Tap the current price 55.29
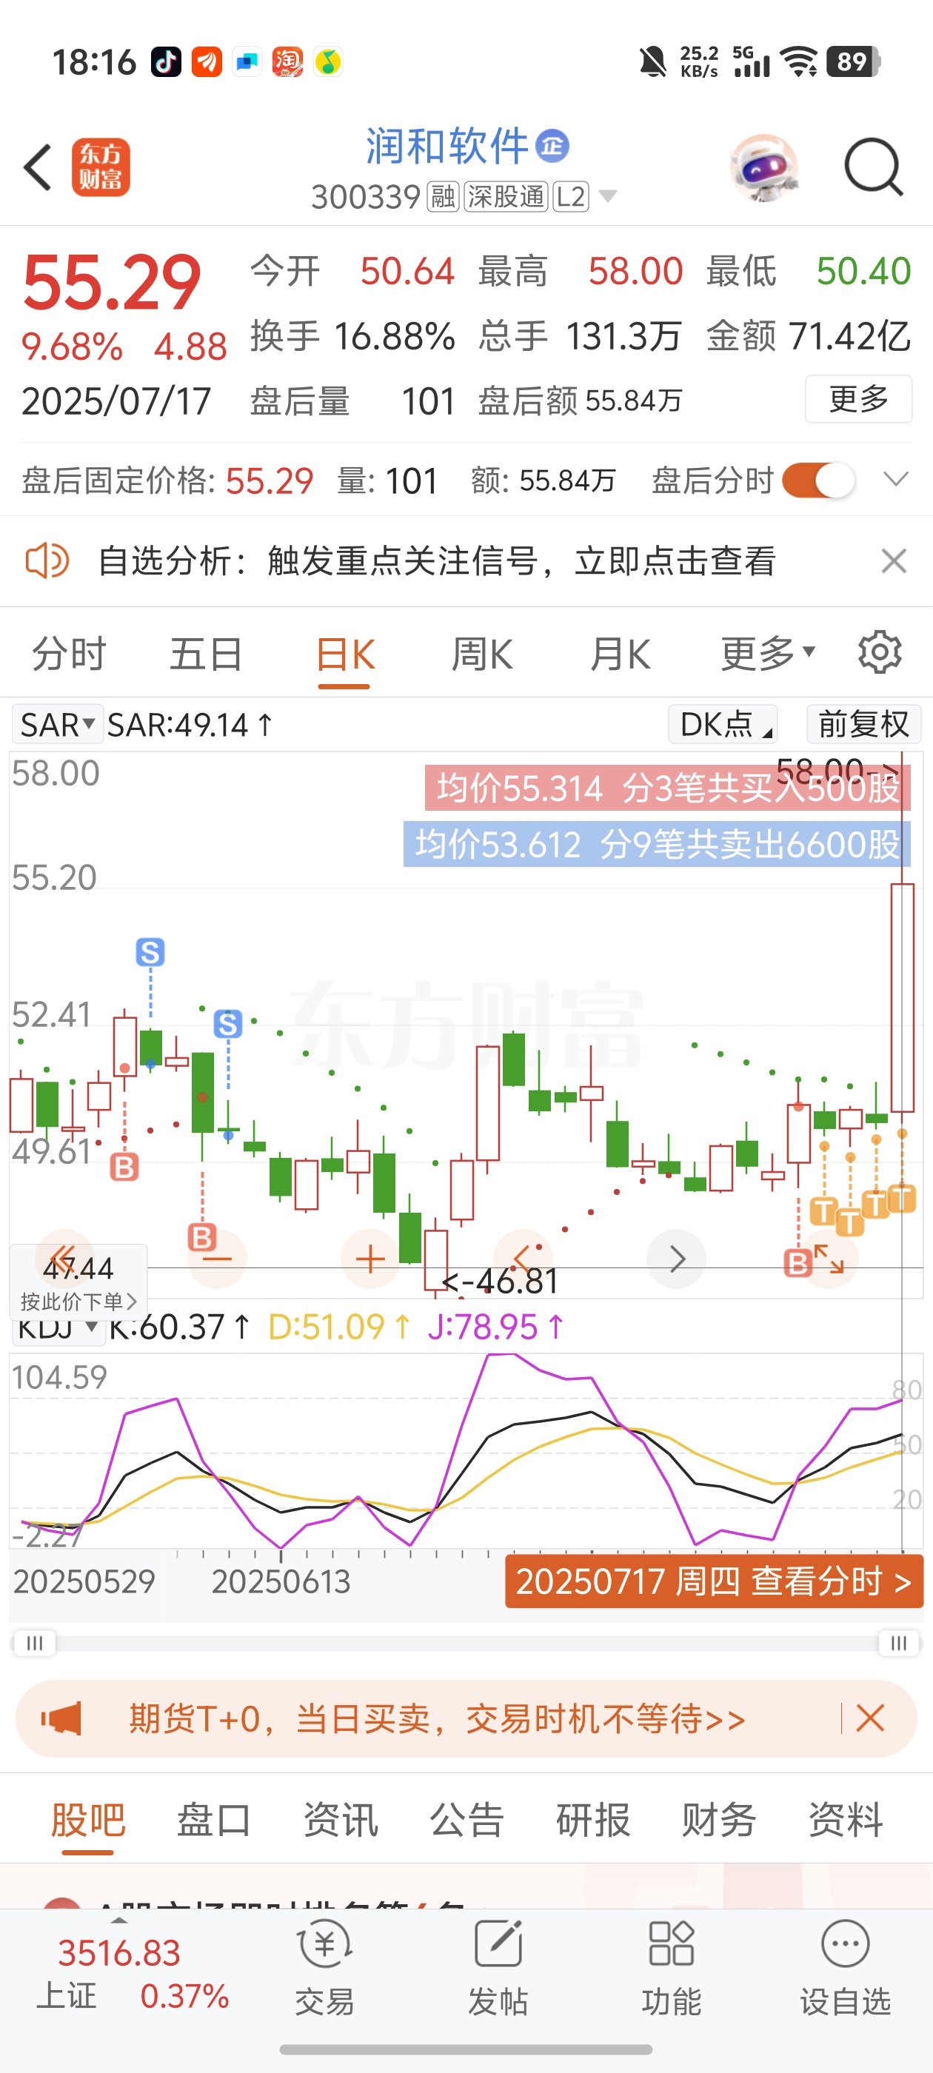This screenshot has width=933, height=2073. tap(111, 281)
